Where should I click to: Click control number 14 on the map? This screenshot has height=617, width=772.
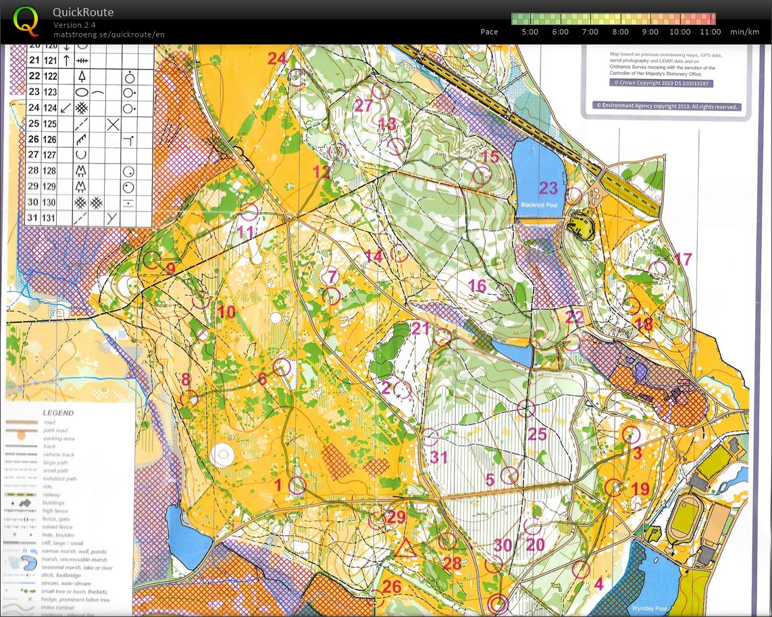pyautogui.click(x=374, y=256)
